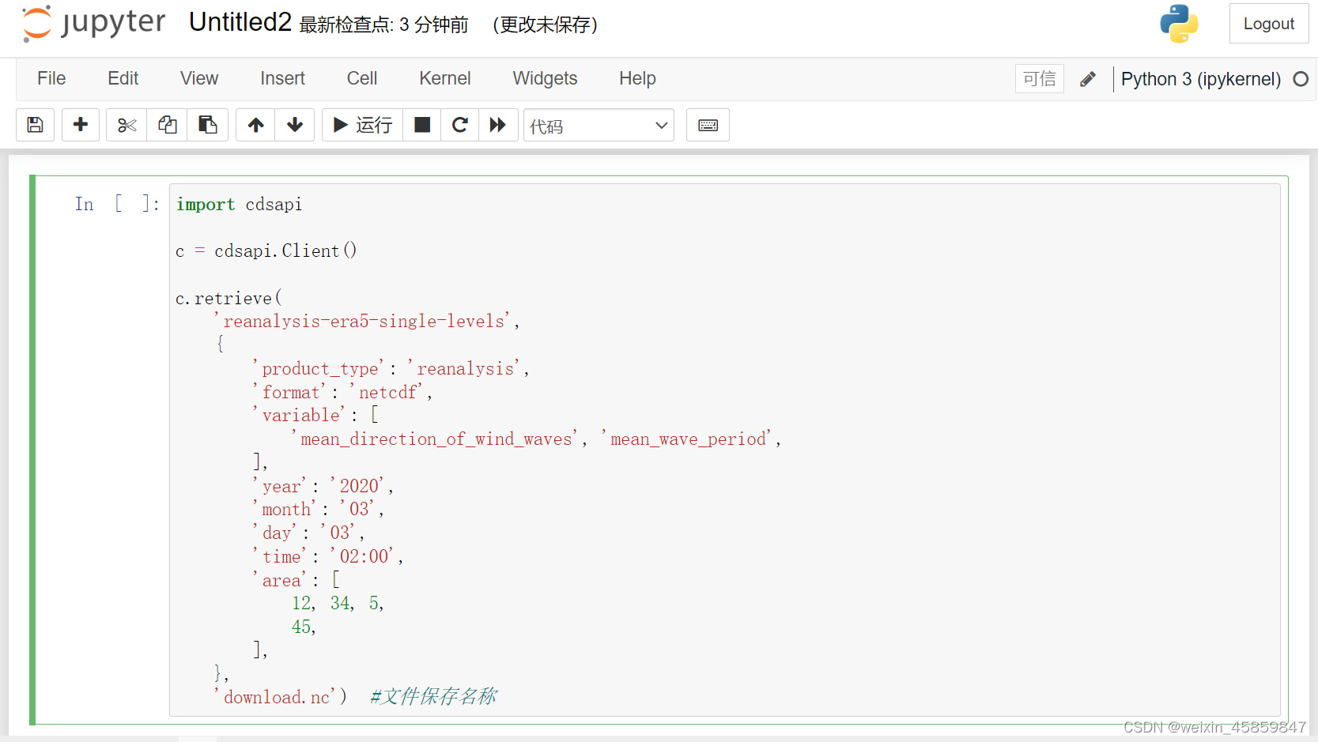This screenshot has height=742, width=1318.
Task: Click the Jupyter logo to open dashboard
Action: pos(93,23)
